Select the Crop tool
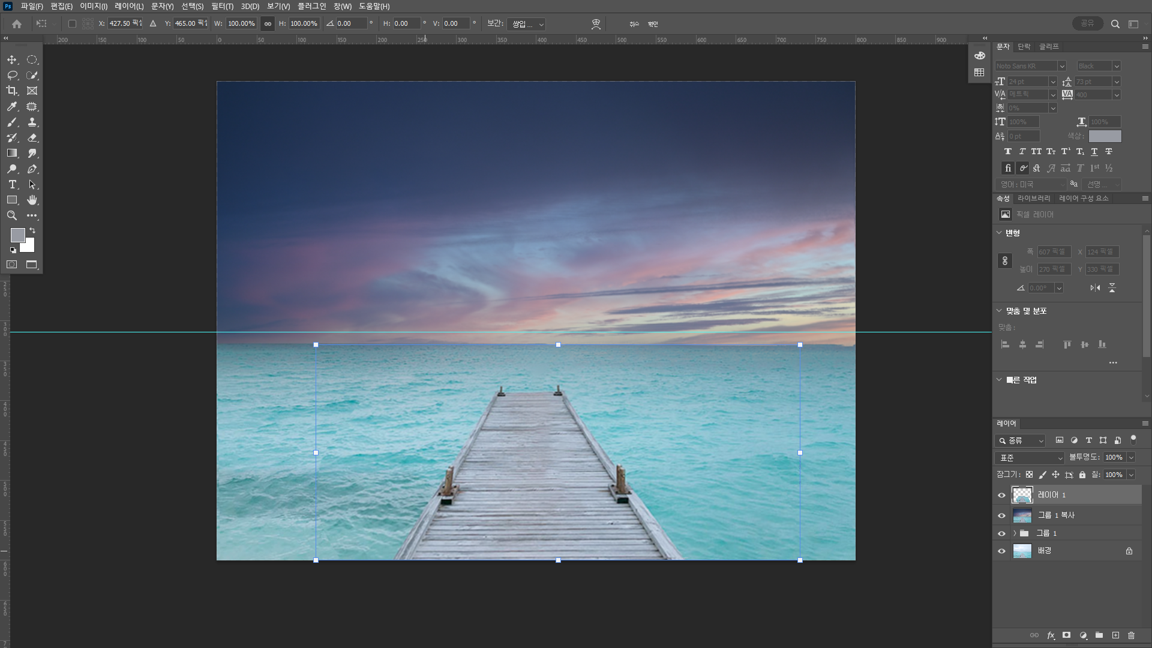The image size is (1152, 648). click(x=12, y=91)
